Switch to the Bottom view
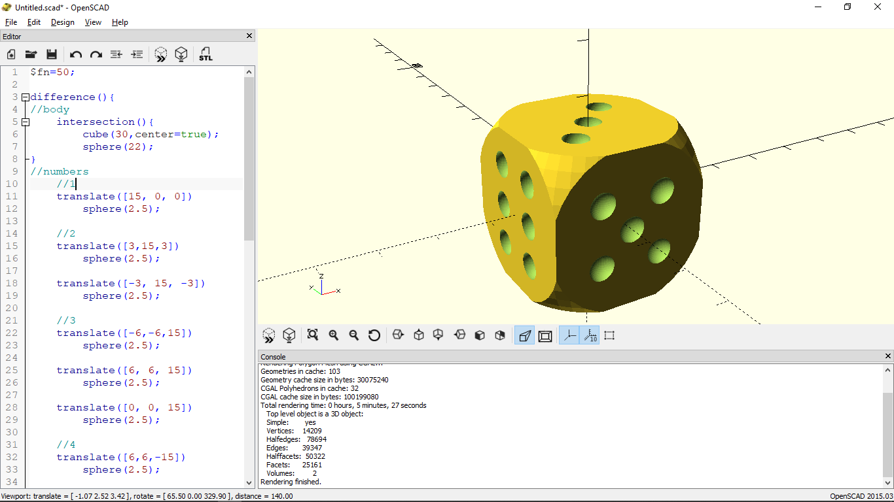The height and width of the screenshot is (502, 894). tap(438, 335)
